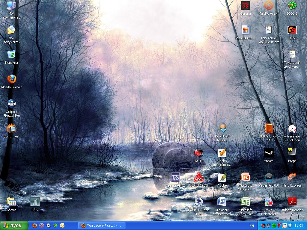The image size is (307, 230).
Task: Select the Outpost Firewall Pro icon
Action: [x=11, y=104]
